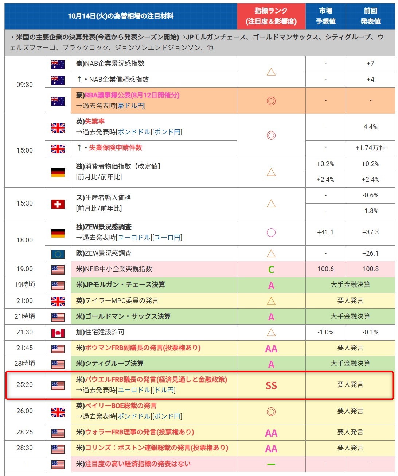Click the US flag in the パウエルFRB議長 row
Image resolution: width=398 pixels, height=476 pixels.
(x=58, y=385)
